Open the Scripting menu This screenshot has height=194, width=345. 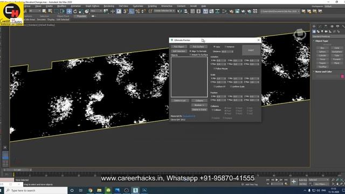pyautogui.click(x=152, y=6)
